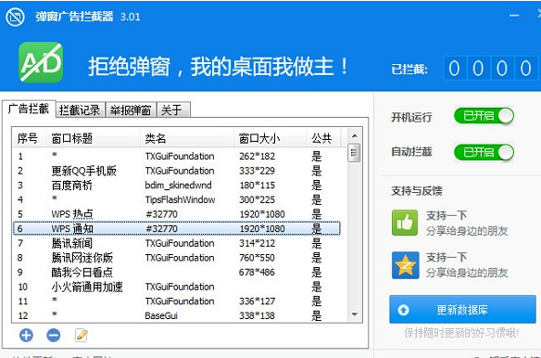Select the row 更新QQ手机版
The height and width of the screenshot is (358, 541).
click(177, 171)
